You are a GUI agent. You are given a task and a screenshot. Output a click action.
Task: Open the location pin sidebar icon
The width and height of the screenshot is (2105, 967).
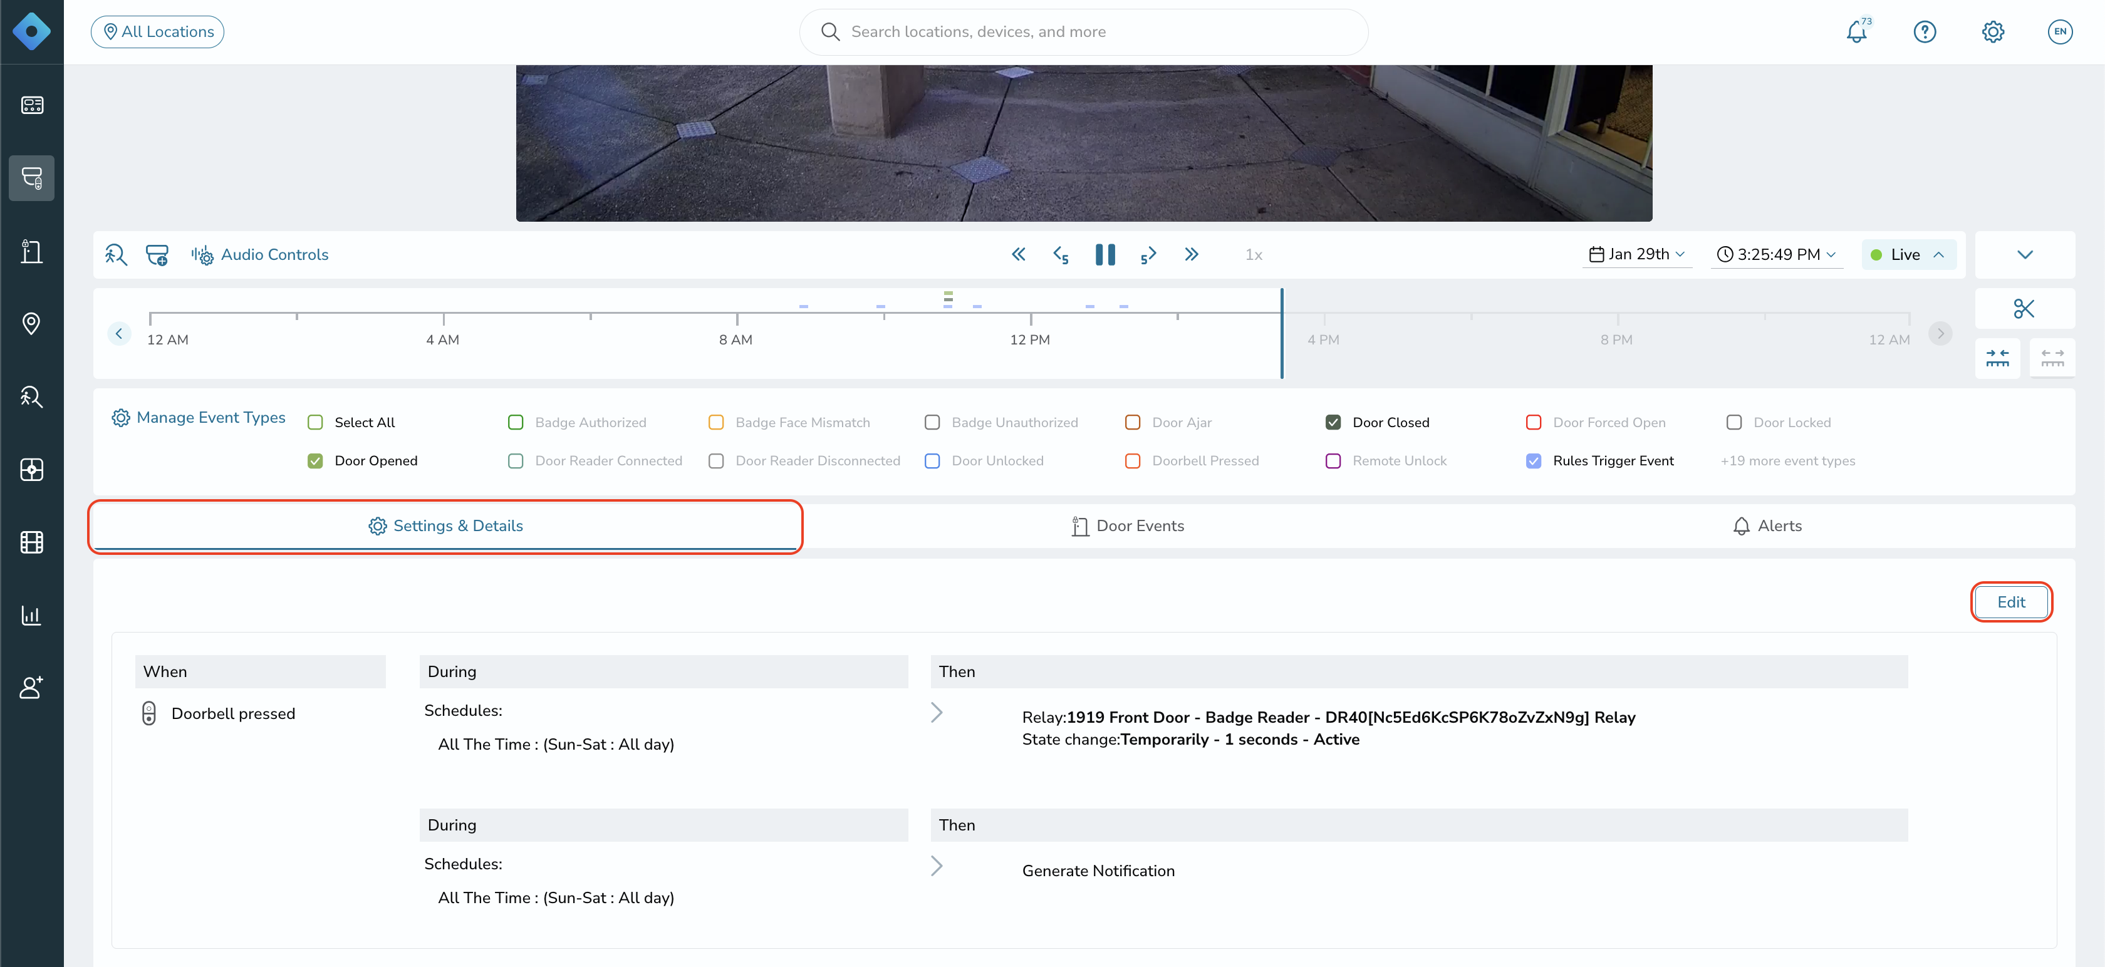coord(32,323)
